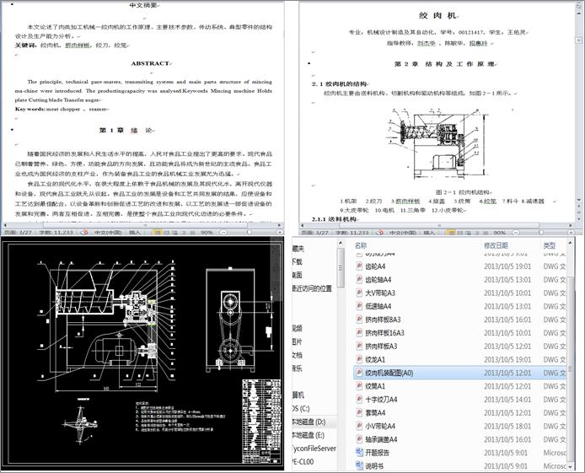Image resolution: width=585 pixels, height=473 pixels.
Task: Click DWG file icon for 小V带轮A4
Action: (359, 426)
